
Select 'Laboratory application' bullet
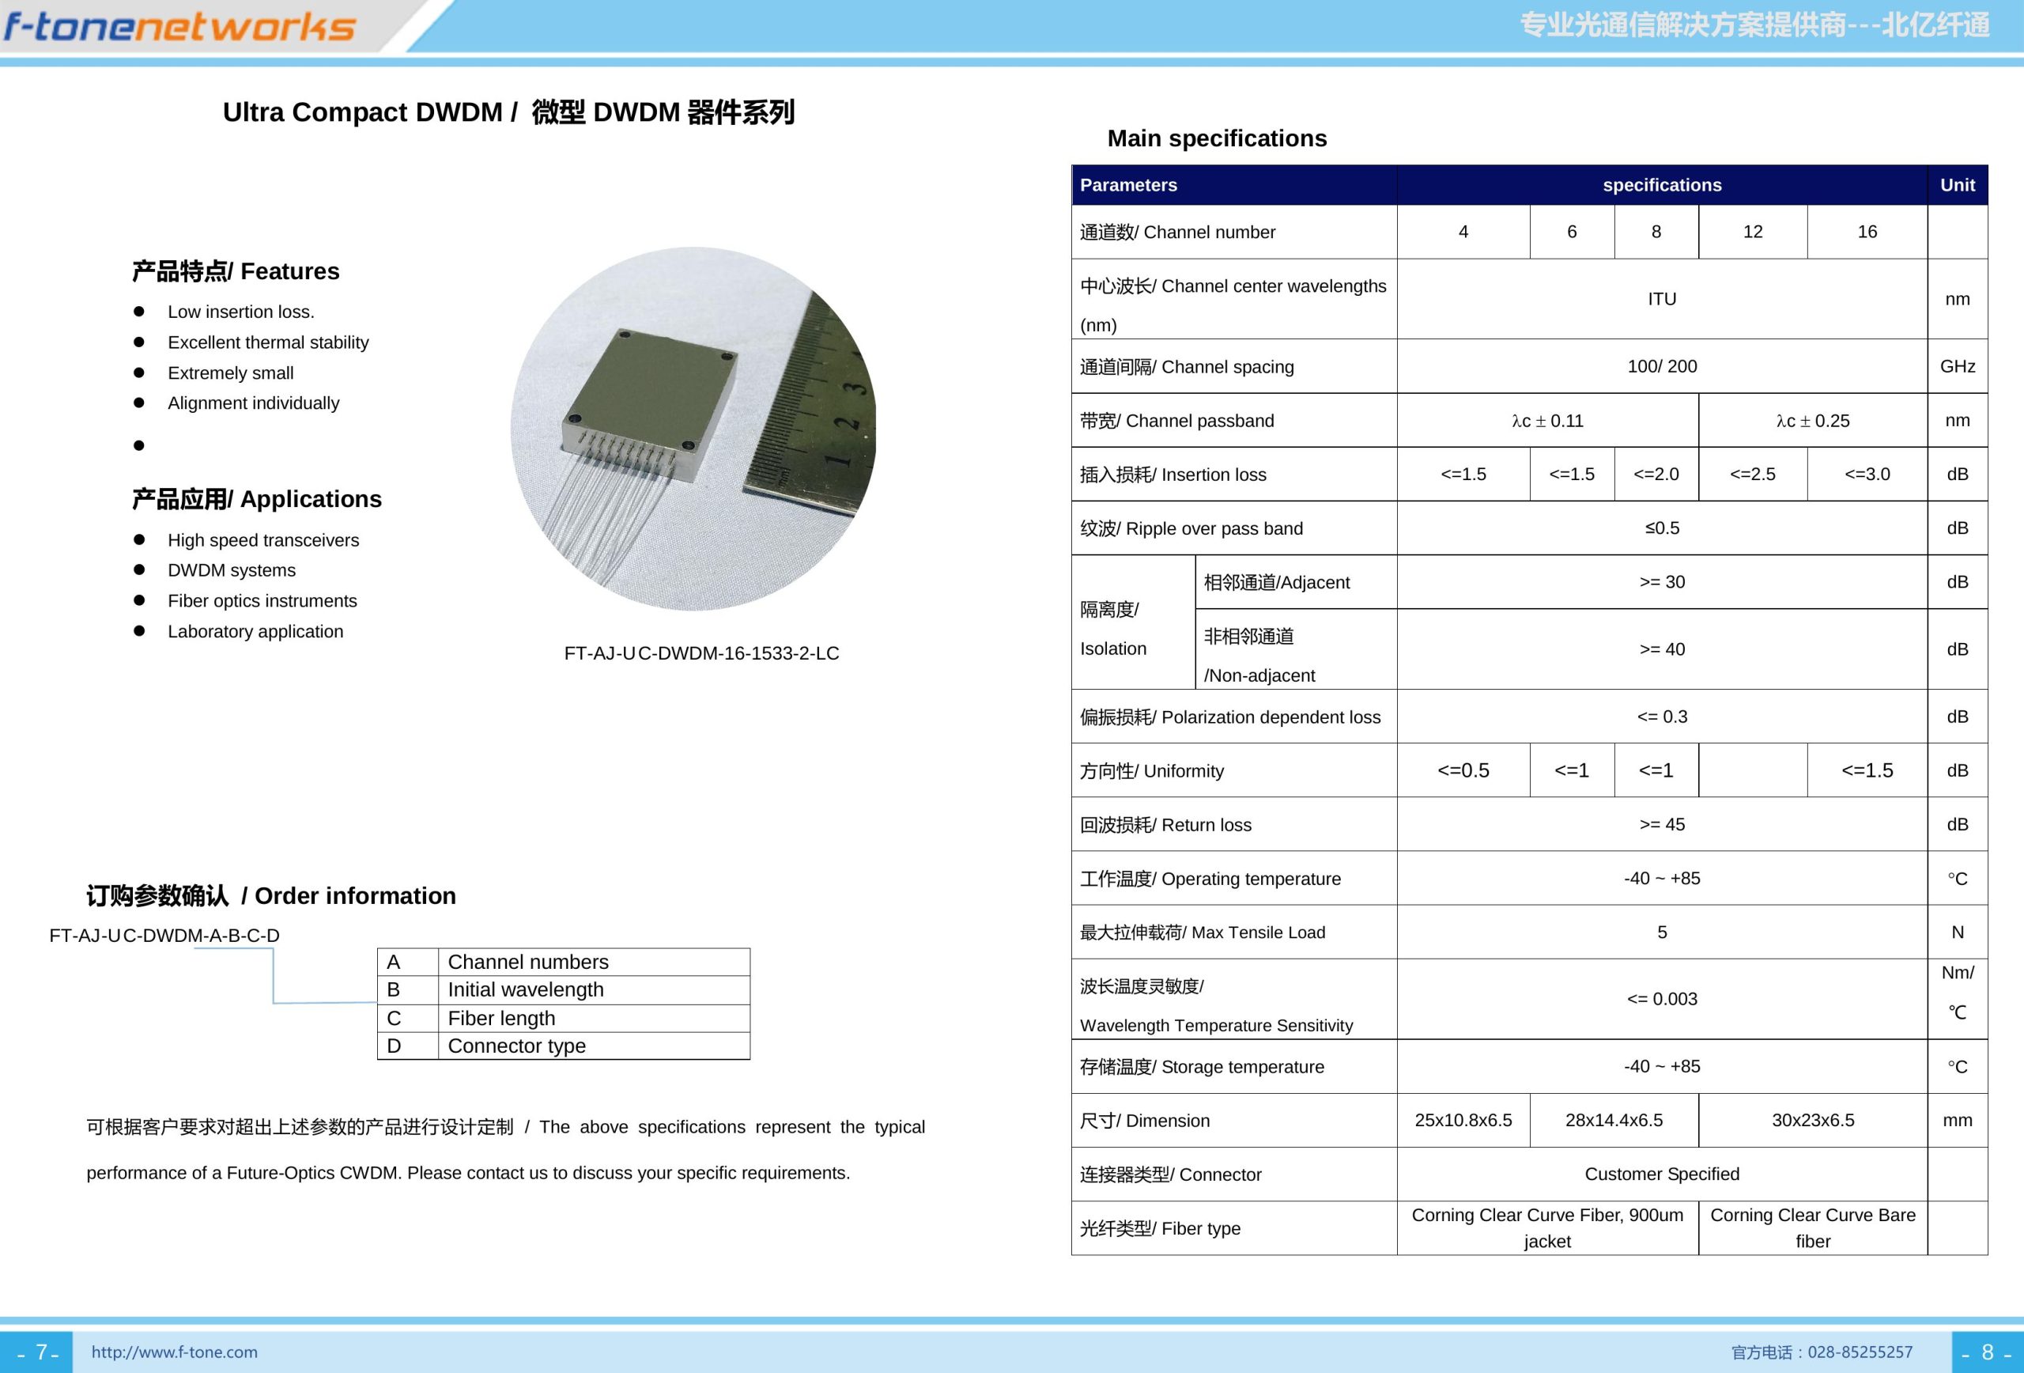(x=255, y=632)
